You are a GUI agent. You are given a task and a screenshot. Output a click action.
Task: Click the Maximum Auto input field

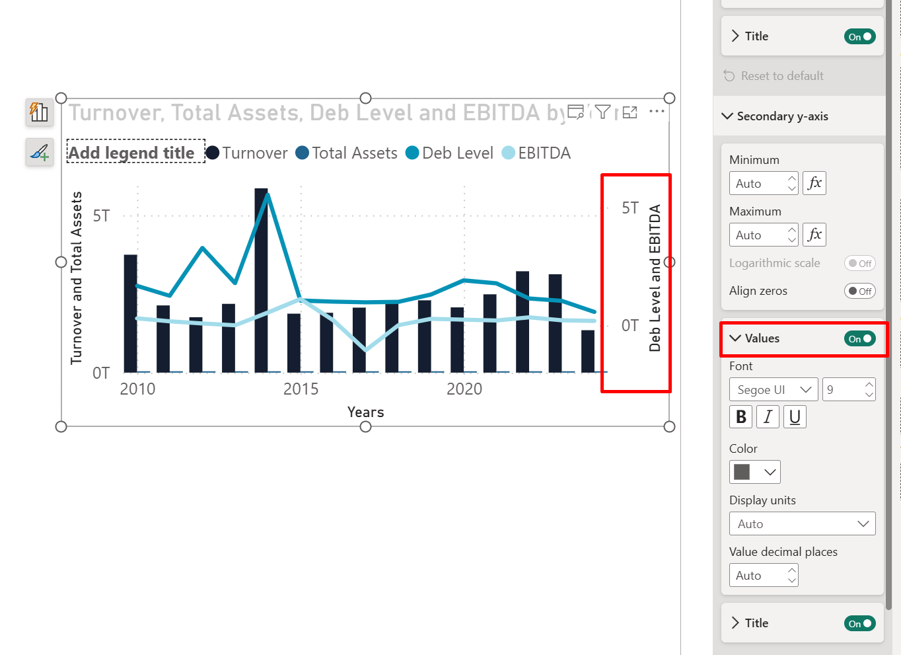click(x=764, y=235)
